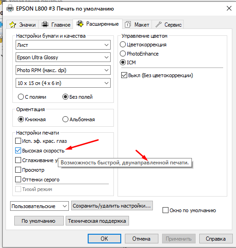Toggle Выкл (Без цветокоррекции) checkbox
The width and height of the screenshot is (236, 248).
[x=124, y=75]
